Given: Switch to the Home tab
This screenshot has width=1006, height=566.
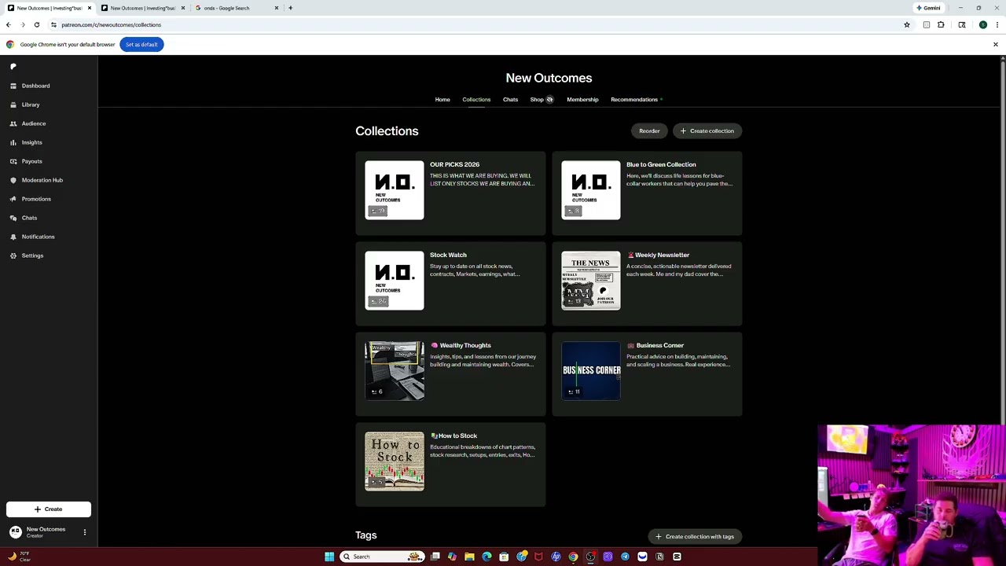Looking at the screenshot, I should (x=442, y=100).
